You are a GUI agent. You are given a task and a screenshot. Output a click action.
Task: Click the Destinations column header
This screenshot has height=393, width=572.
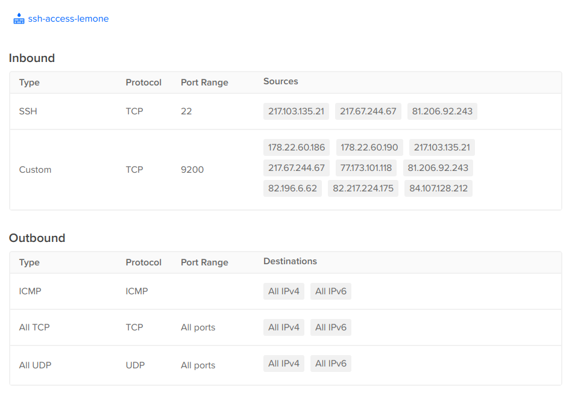[x=290, y=261]
